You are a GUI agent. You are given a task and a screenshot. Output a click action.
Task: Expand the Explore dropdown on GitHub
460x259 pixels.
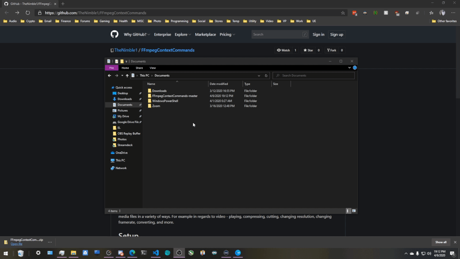point(183,35)
